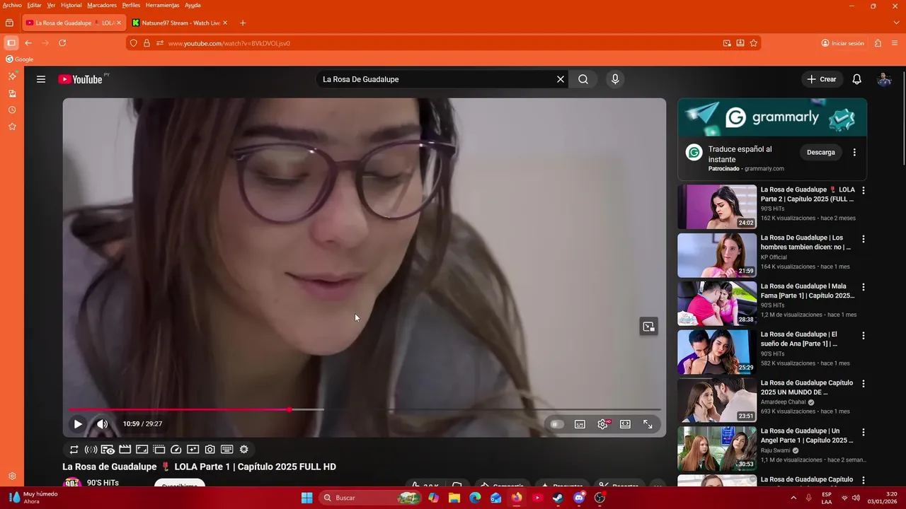This screenshot has height=509, width=906.
Task: Click the YouTube search field
Action: tap(435, 79)
